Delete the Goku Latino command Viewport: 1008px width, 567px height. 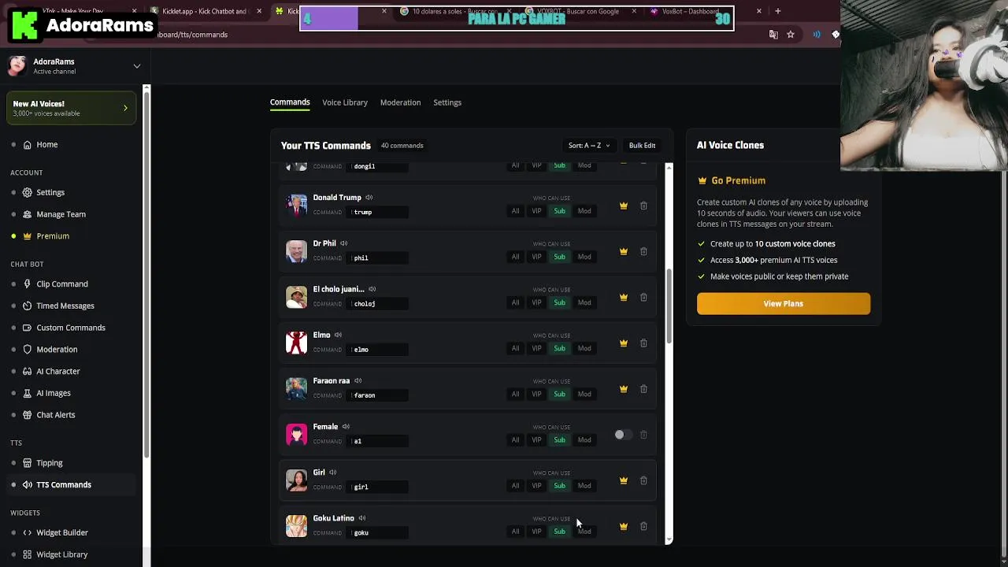coord(643,526)
